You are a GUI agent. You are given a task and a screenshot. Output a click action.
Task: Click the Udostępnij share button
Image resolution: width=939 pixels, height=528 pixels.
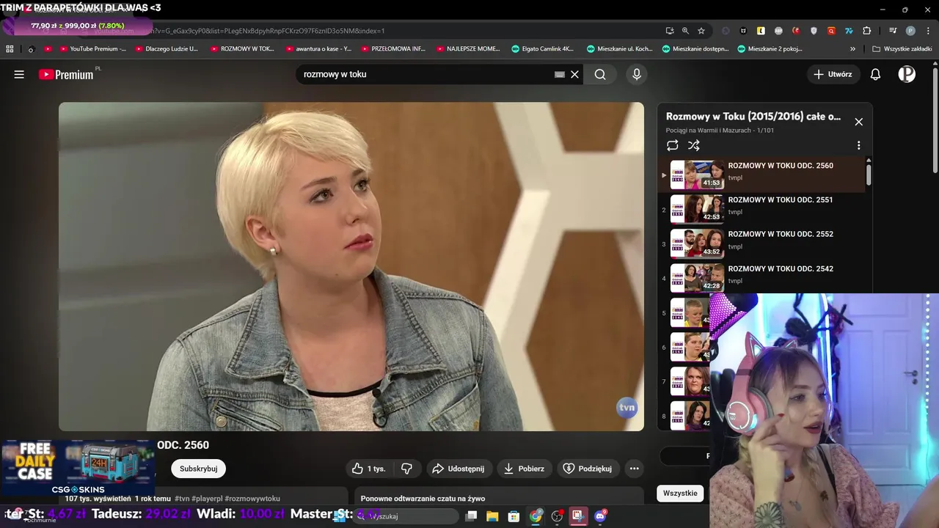458,469
